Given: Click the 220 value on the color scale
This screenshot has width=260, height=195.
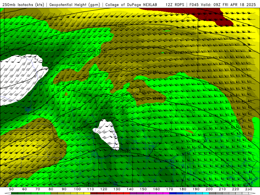Looking at the screenshot, I should coord(236,189).
